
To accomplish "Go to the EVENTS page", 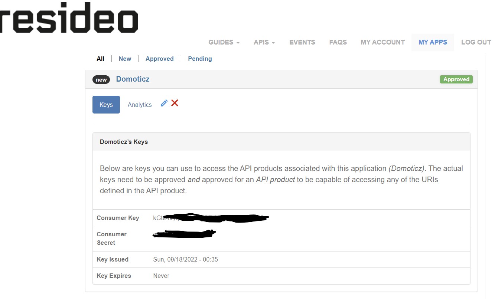I will pos(302,42).
